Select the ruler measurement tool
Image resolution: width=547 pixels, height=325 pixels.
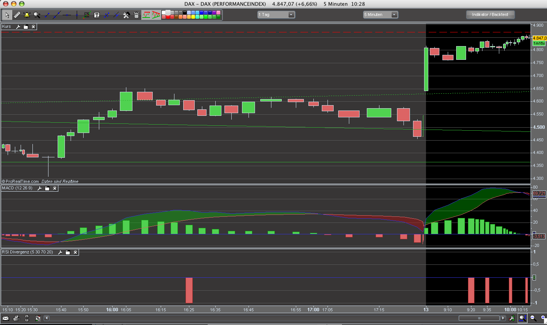[17, 15]
